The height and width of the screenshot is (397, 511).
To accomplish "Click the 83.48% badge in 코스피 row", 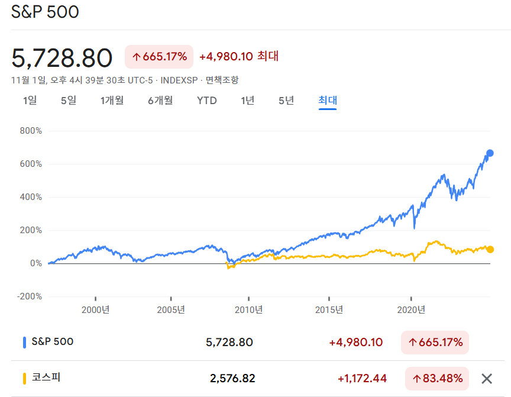I will [x=437, y=379].
